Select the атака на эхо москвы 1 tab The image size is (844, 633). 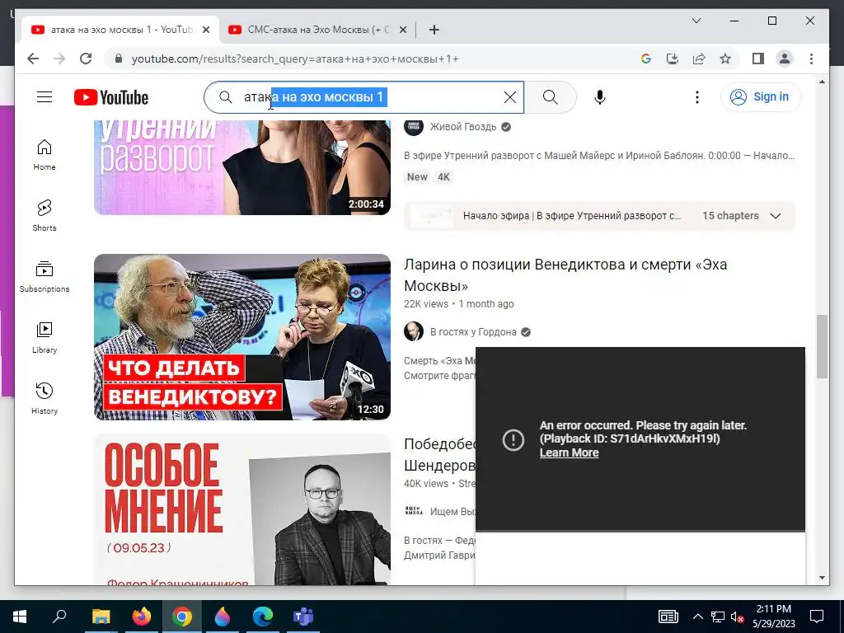(x=119, y=30)
